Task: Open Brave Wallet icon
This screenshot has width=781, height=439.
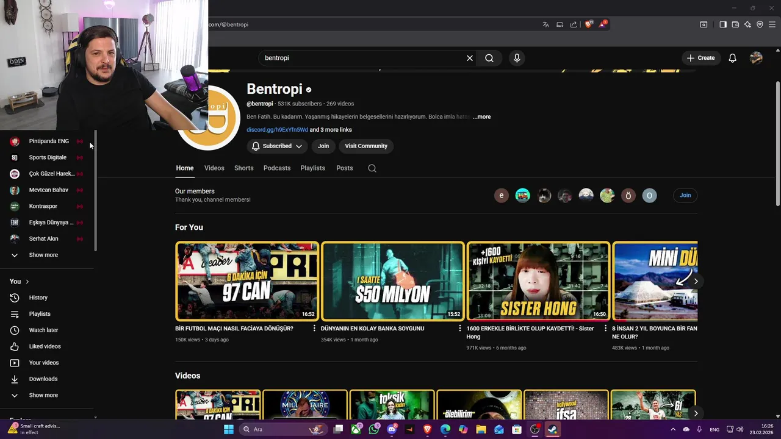Action: click(735, 24)
